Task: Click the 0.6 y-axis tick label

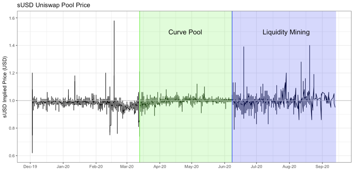Action: [x=13, y=156]
